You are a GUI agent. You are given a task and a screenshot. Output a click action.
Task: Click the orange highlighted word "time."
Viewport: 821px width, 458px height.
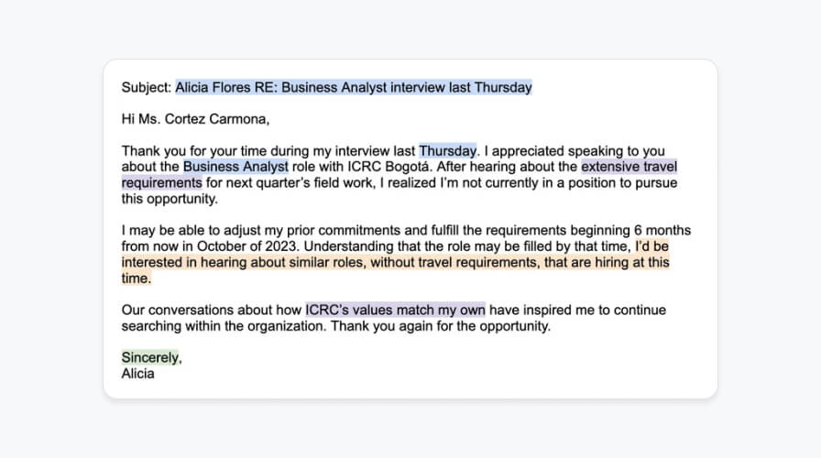pyautogui.click(x=137, y=278)
